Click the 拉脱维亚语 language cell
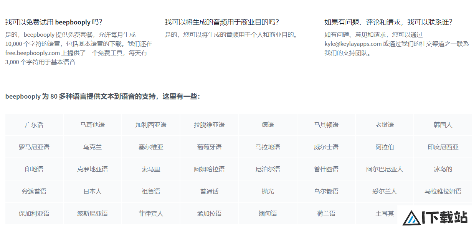 pyautogui.click(x=210, y=125)
